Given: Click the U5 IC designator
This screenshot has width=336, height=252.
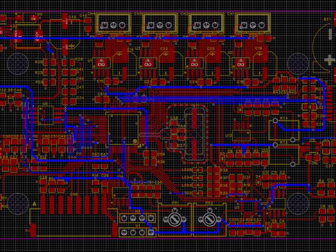Looking at the screenshot, I should coord(237,207).
